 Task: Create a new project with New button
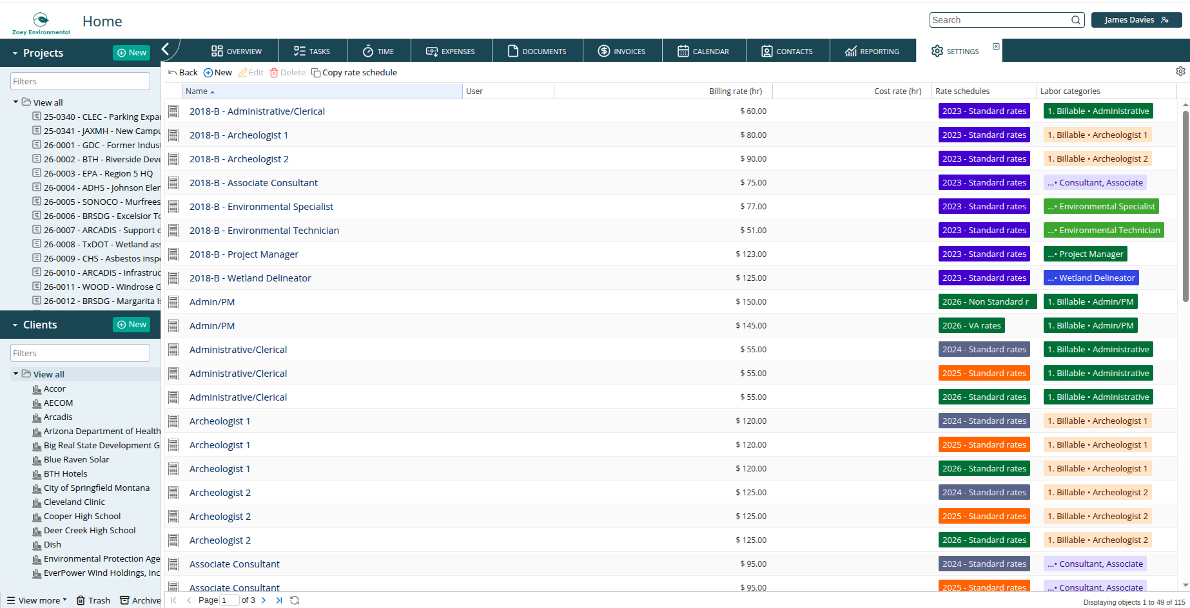coord(132,53)
